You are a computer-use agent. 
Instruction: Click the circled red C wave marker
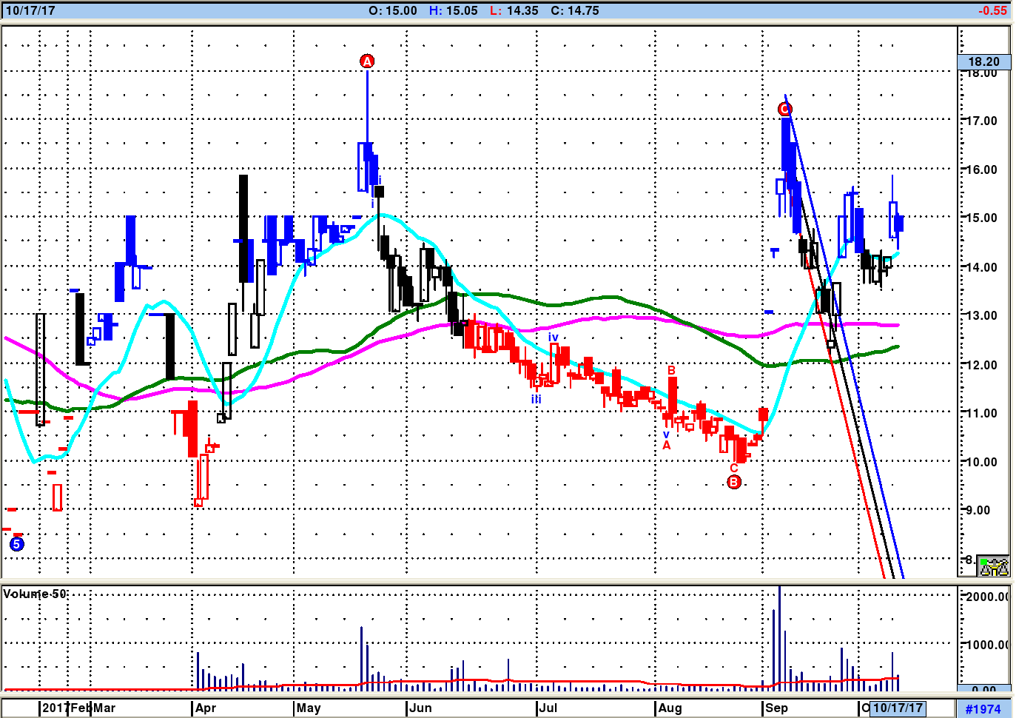tap(784, 110)
